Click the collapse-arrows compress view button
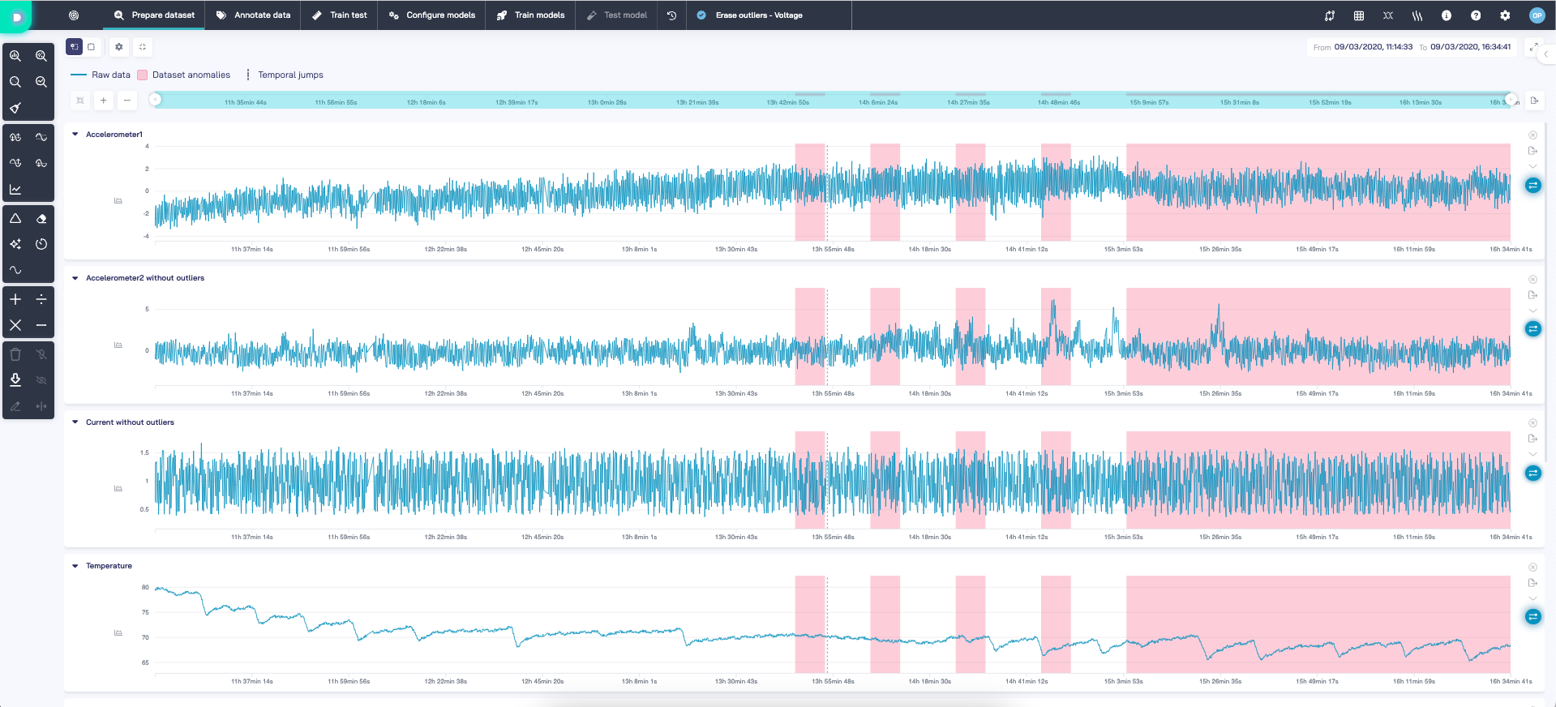The height and width of the screenshot is (707, 1556). [143, 47]
